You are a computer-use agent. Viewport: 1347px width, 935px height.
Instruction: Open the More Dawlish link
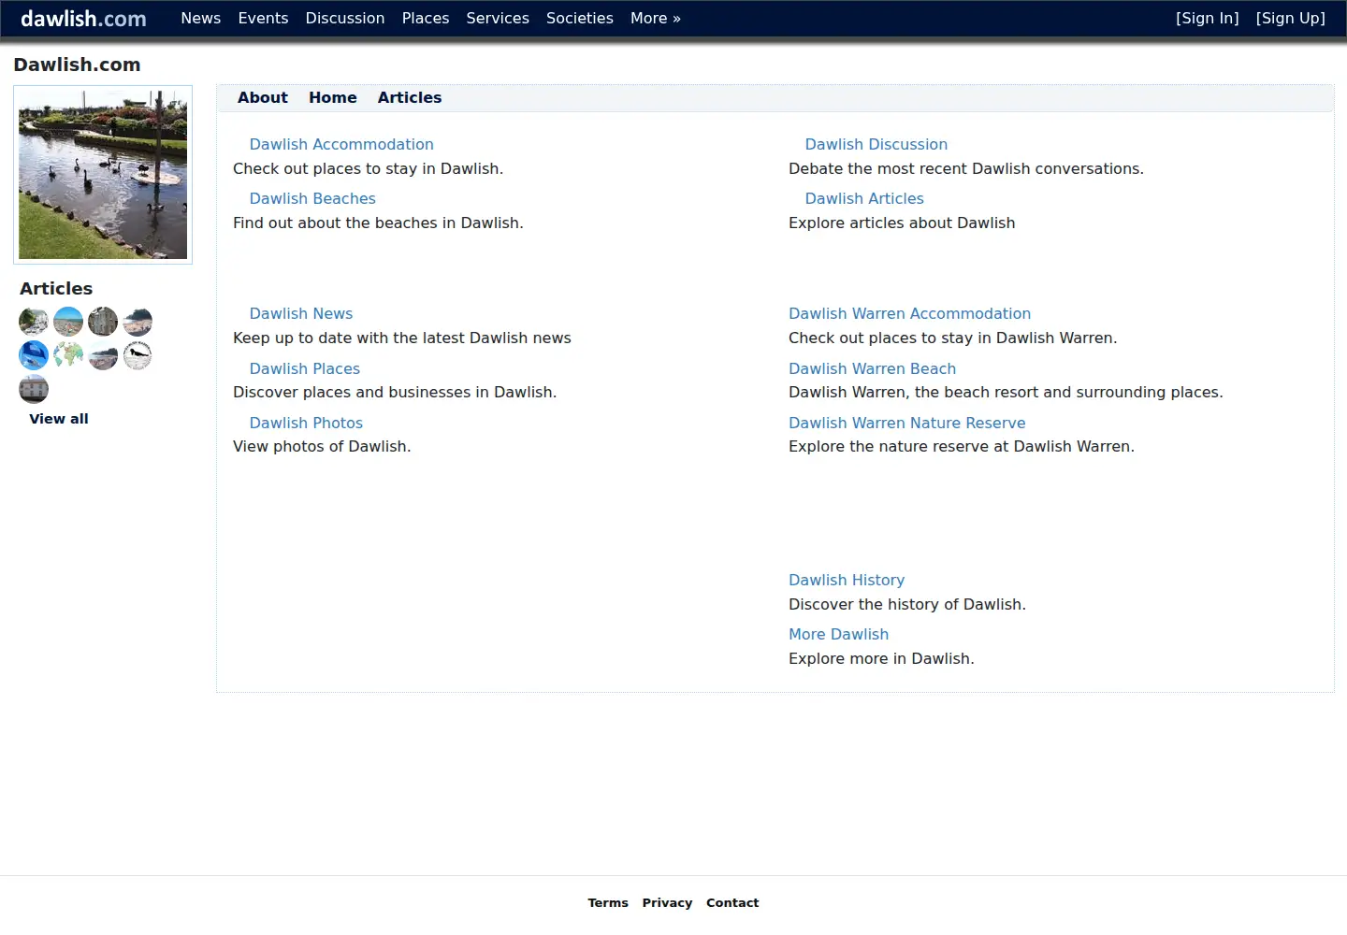tap(838, 634)
